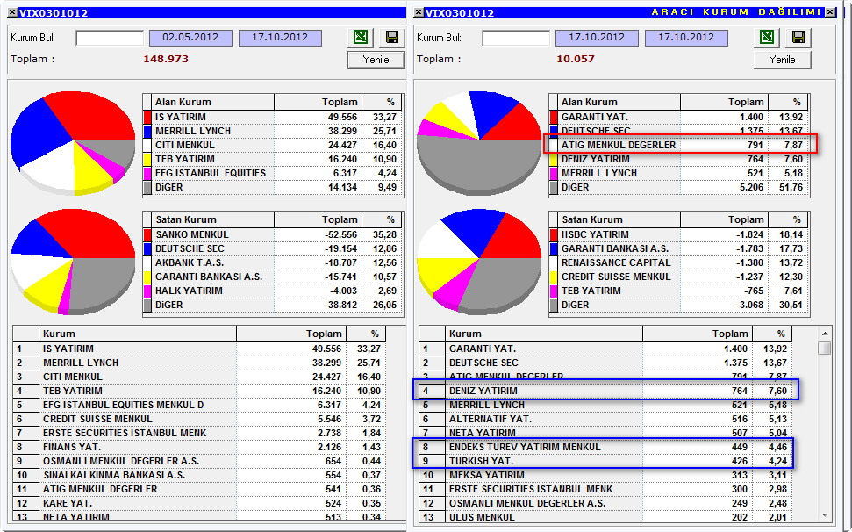The height and width of the screenshot is (532, 852).
Task: Open end date 17.10.2012 in left window
Action: pyautogui.click(x=280, y=38)
